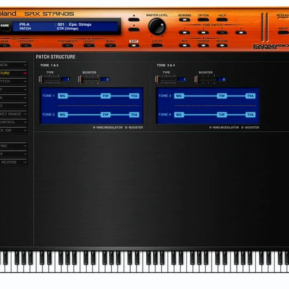Click the Tone 1 & 2 BOOSTER value field
The width and height of the screenshot is (289, 289).
click(x=105, y=79)
